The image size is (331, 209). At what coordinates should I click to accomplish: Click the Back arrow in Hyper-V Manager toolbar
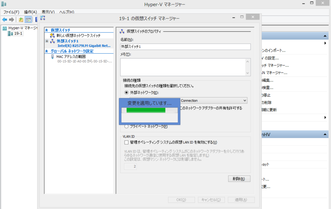coord(5,20)
